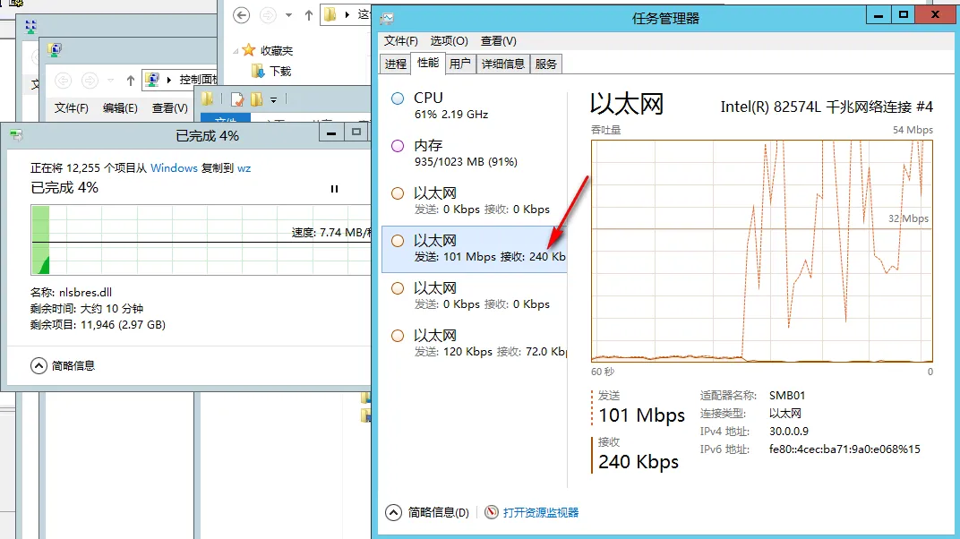Click the forward arrow in control panel window
960x539 pixels.
point(90,81)
